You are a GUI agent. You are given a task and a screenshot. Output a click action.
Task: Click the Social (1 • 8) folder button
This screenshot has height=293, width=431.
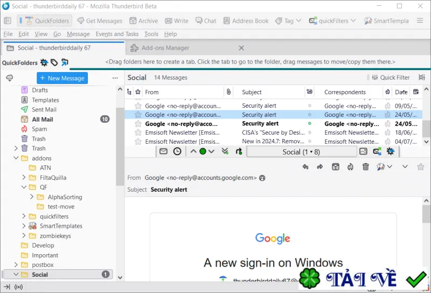tap(301, 152)
